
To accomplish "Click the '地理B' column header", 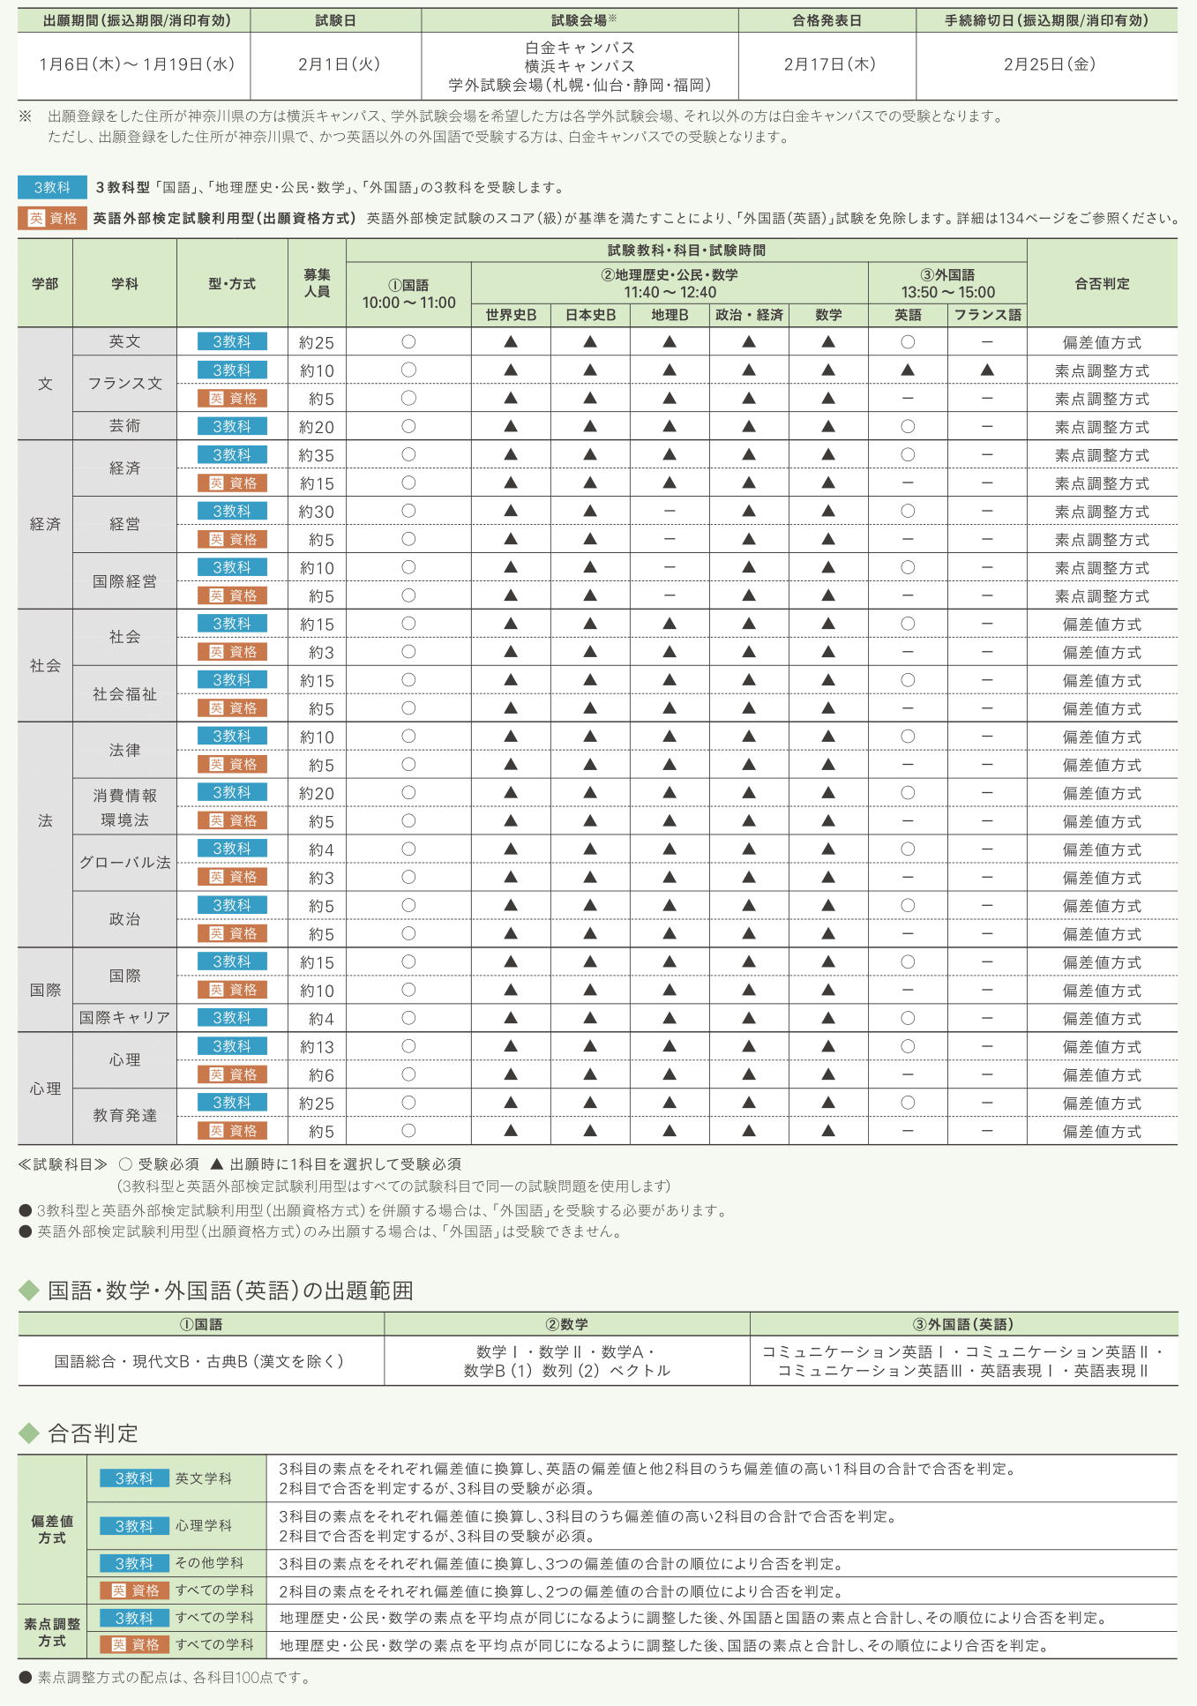I will (x=670, y=315).
